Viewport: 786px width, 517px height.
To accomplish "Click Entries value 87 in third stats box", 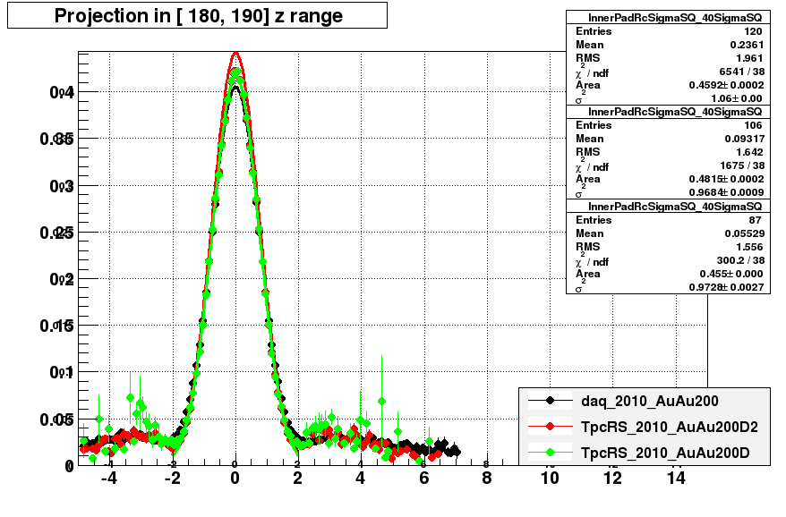I will [756, 220].
